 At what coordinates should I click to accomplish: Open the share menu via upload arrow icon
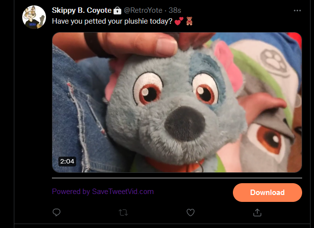point(257,212)
